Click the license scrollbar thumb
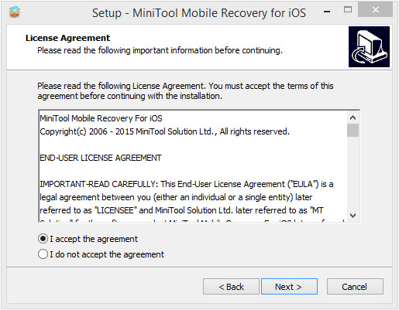This screenshot has height=310, width=399. (x=353, y=131)
